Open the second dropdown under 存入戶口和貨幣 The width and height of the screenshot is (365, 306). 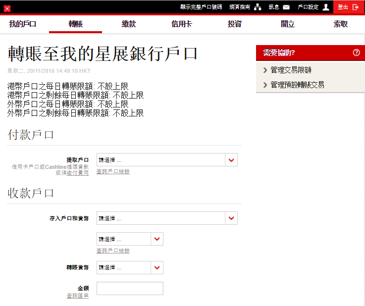(156, 239)
